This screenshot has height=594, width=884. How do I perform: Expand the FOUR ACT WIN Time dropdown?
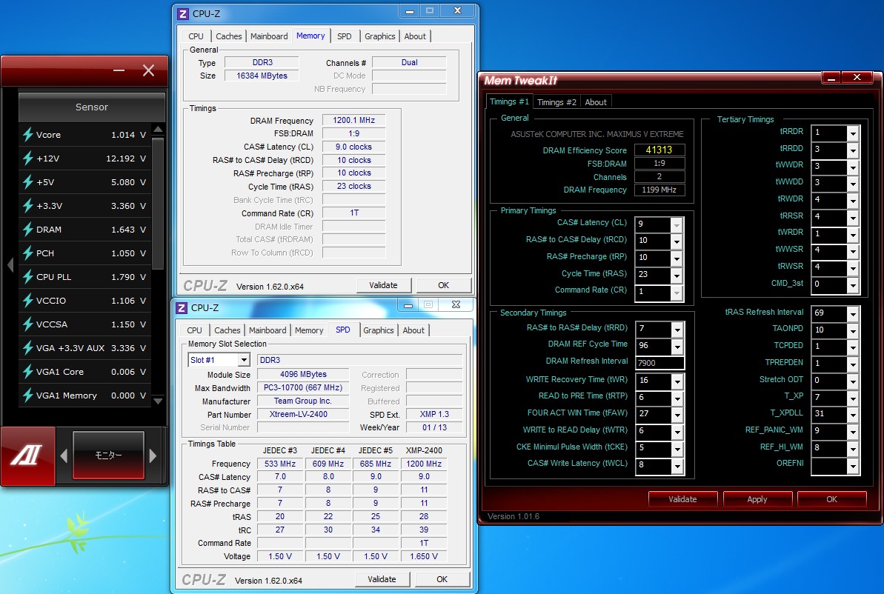[x=676, y=414]
